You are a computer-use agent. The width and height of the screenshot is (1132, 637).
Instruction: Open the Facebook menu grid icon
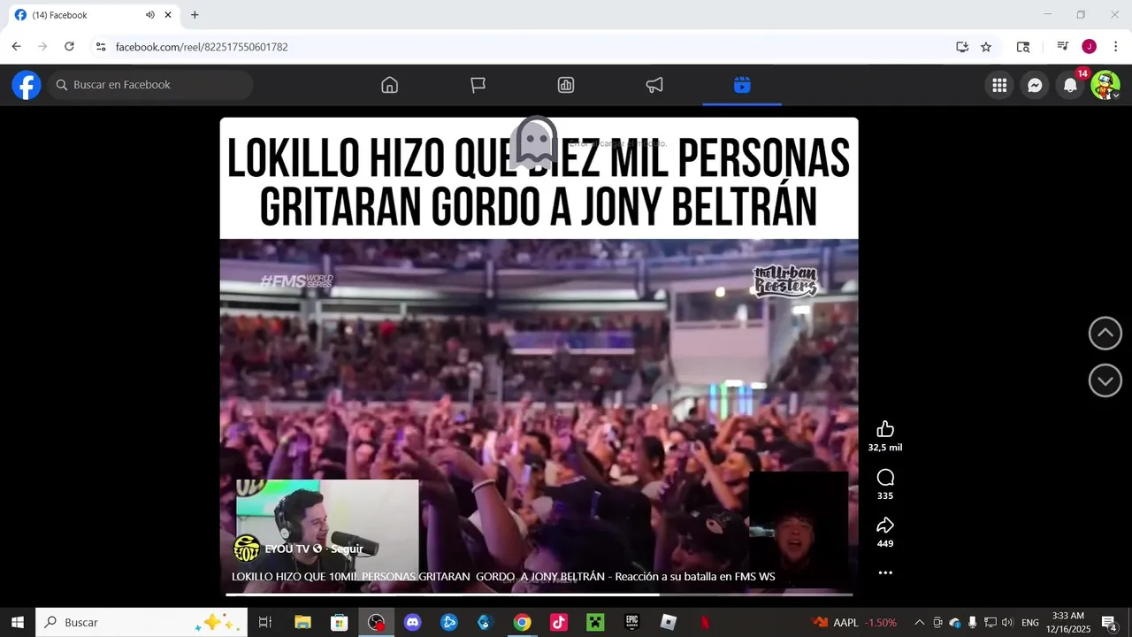tap(999, 85)
